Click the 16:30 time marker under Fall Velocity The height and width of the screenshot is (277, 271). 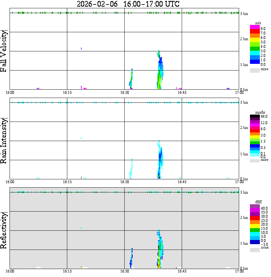point(124,93)
